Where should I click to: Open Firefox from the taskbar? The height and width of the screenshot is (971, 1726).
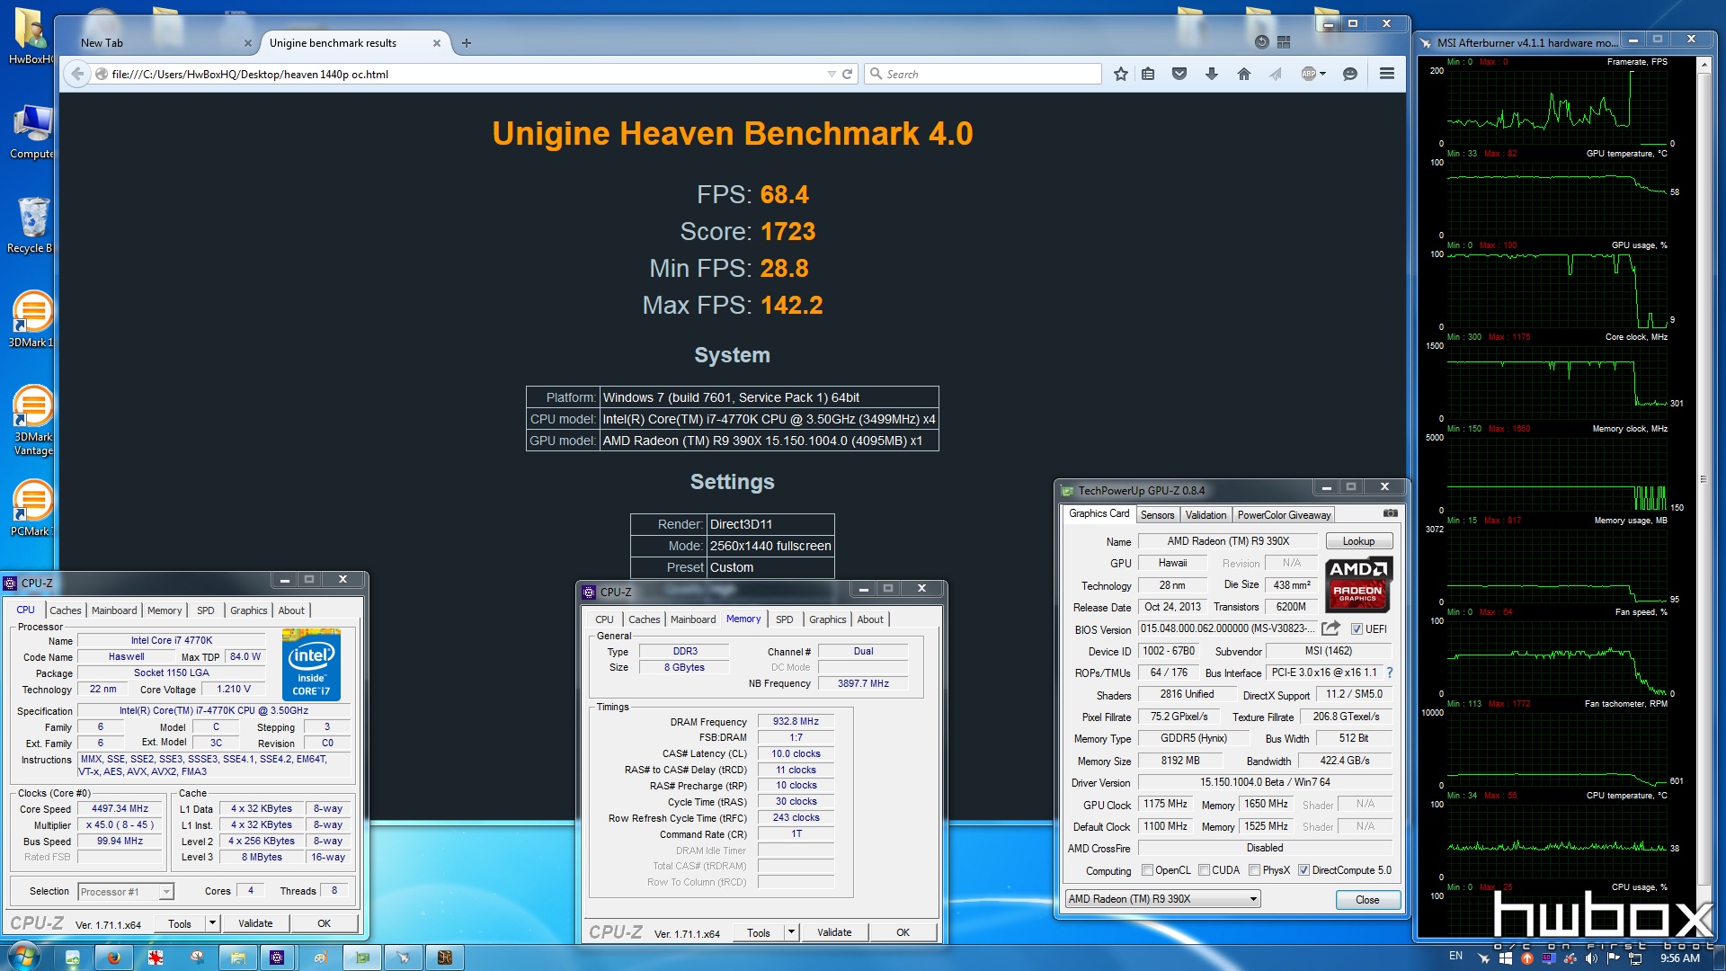click(113, 958)
